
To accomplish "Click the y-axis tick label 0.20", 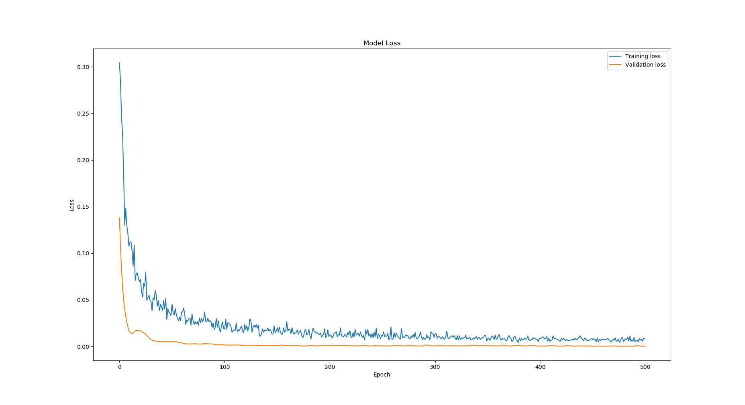I will tap(83, 160).
